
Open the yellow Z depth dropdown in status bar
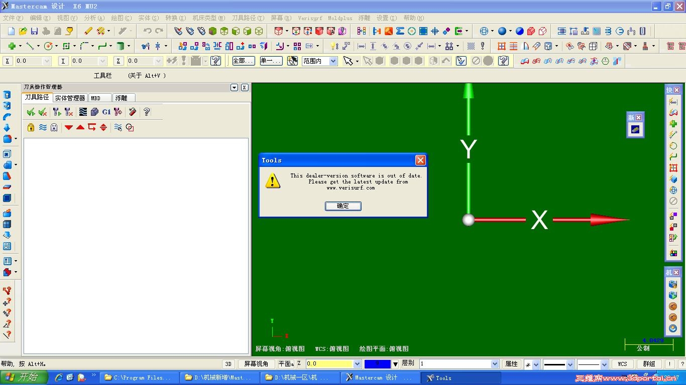click(x=358, y=364)
